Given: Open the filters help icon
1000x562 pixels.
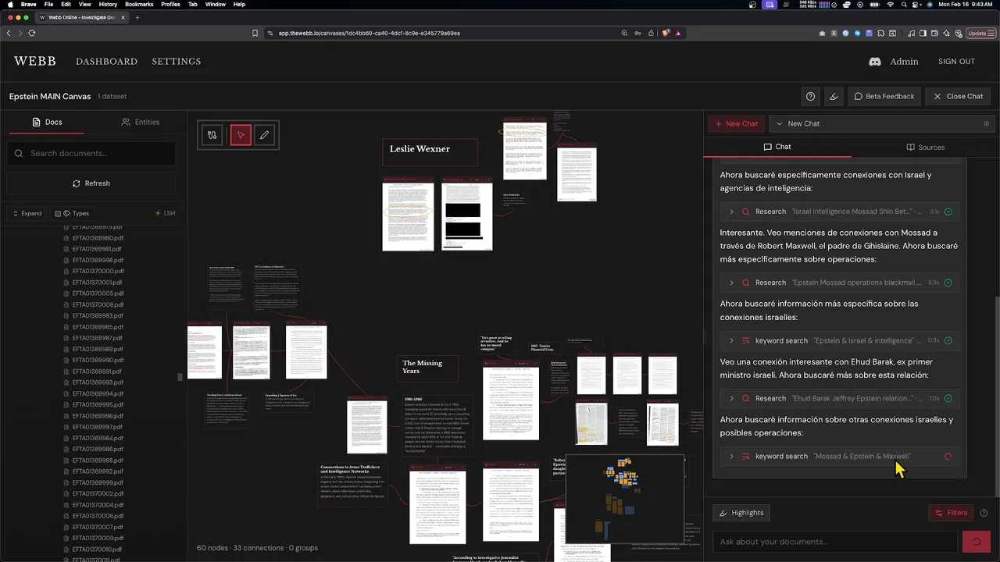Looking at the screenshot, I should tap(984, 513).
